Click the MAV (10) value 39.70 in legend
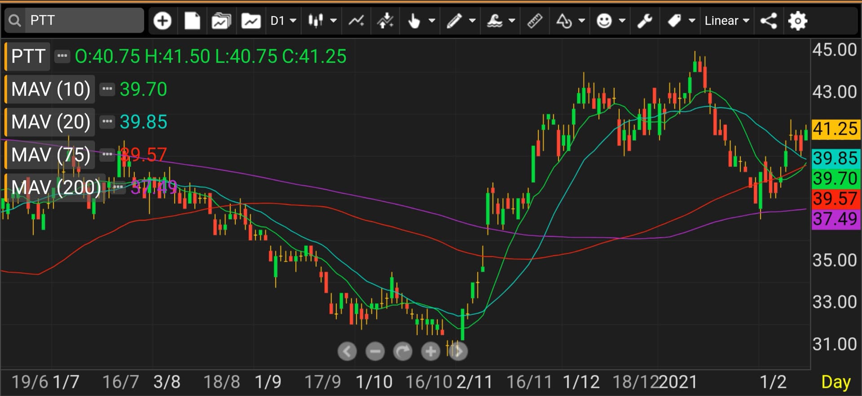 (x=143, y=89)
